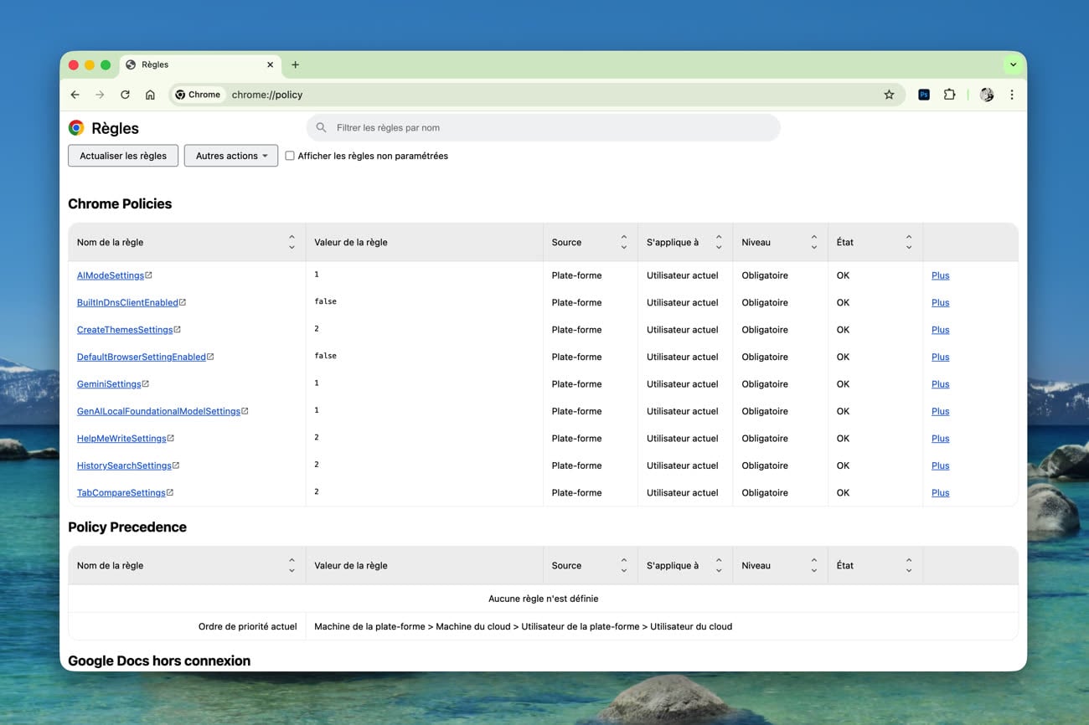The image size is (1089, 725).
Task: Click the 'Filtrer les règles par nom' field
Action: [x=544, y=128]
